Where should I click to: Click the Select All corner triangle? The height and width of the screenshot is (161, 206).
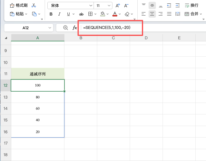point(6,38)
